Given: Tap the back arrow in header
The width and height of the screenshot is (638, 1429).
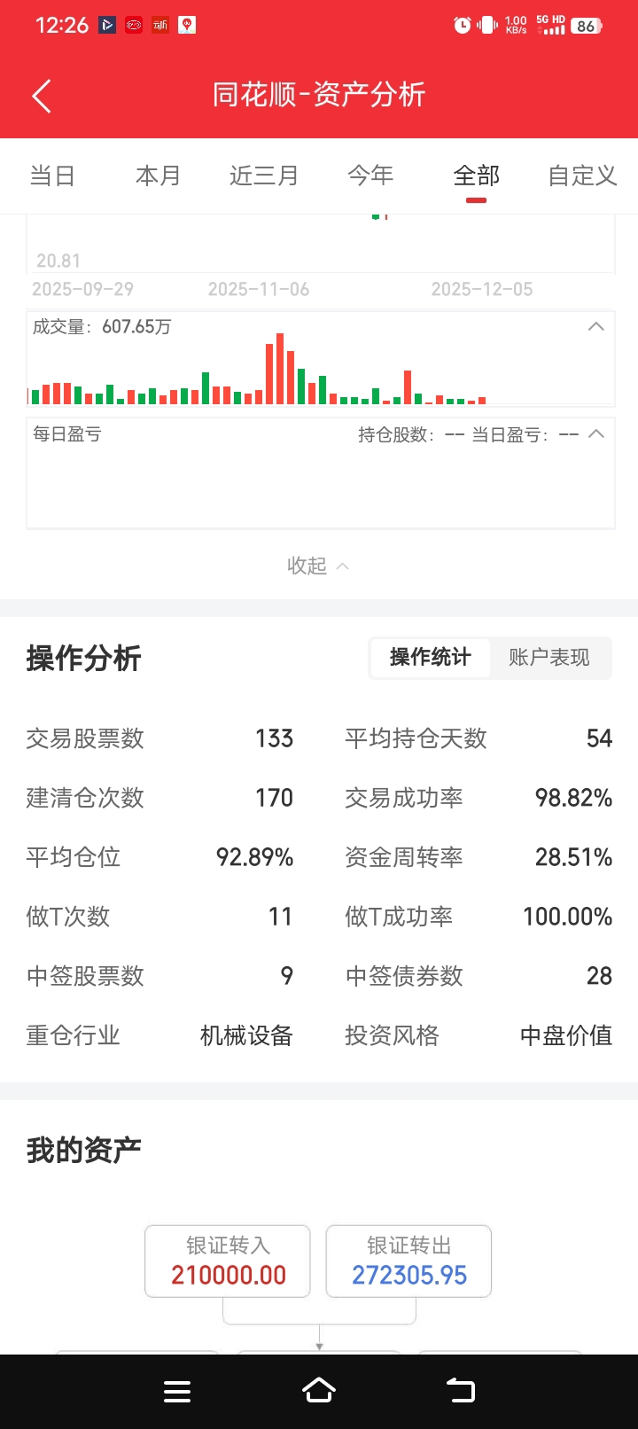Looking at the screenshot, I should (42, 96).
